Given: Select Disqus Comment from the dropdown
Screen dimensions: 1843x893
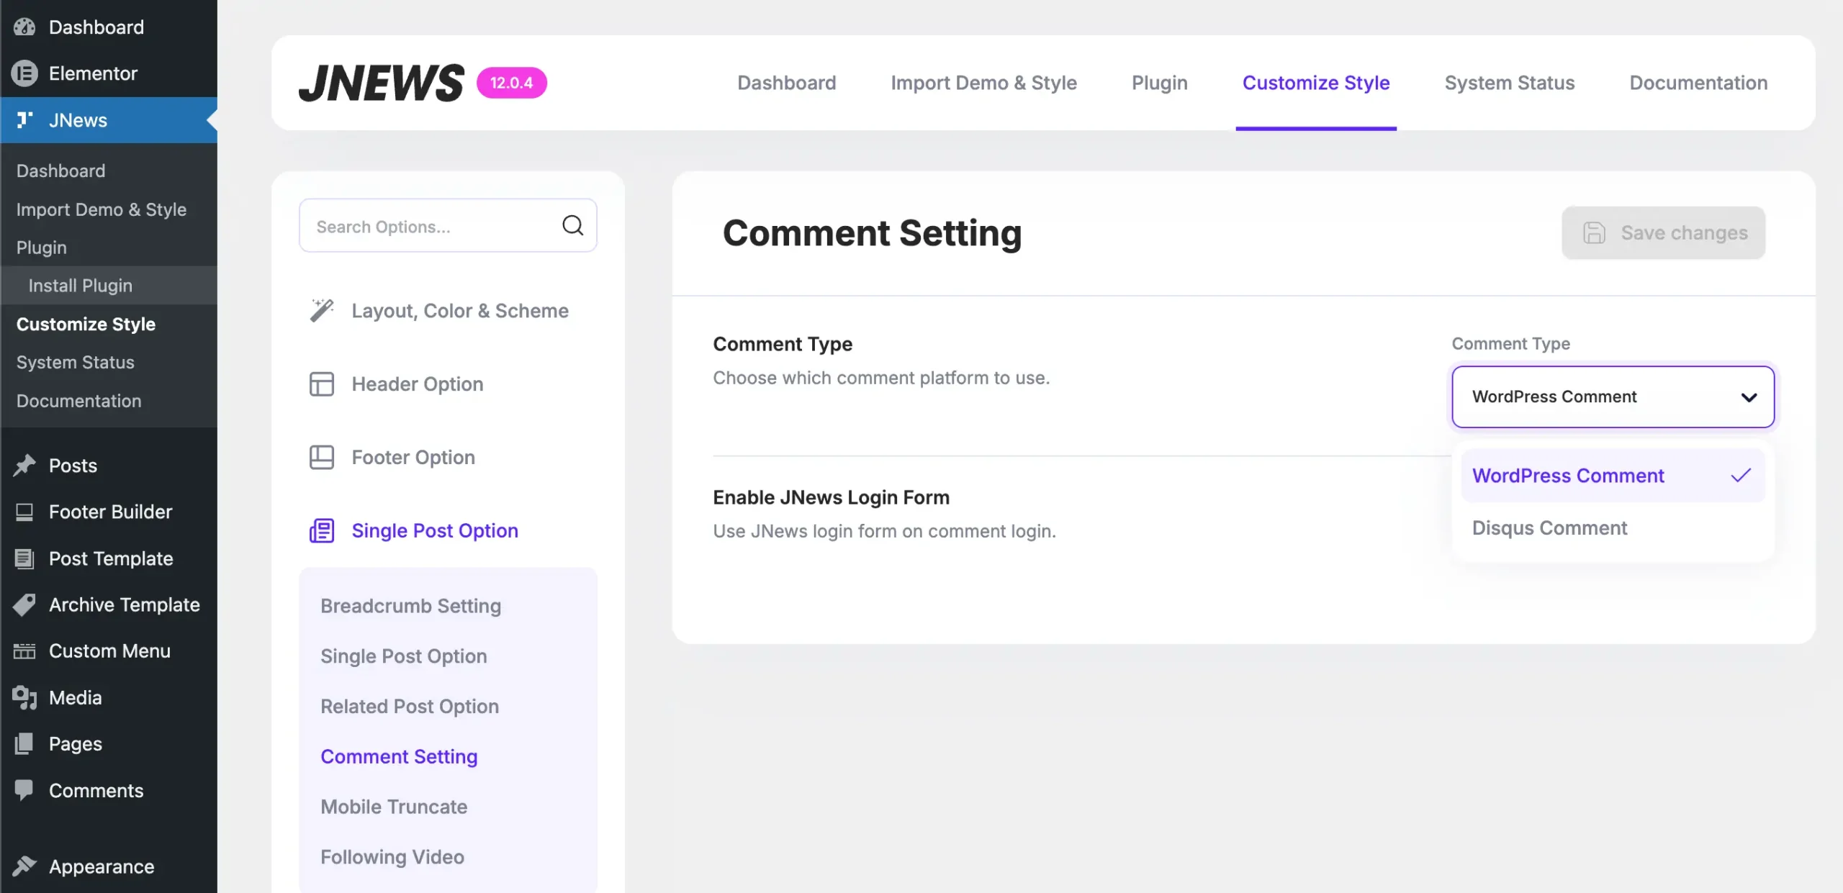Looking at the screenshot, I should pos(1549,528).
